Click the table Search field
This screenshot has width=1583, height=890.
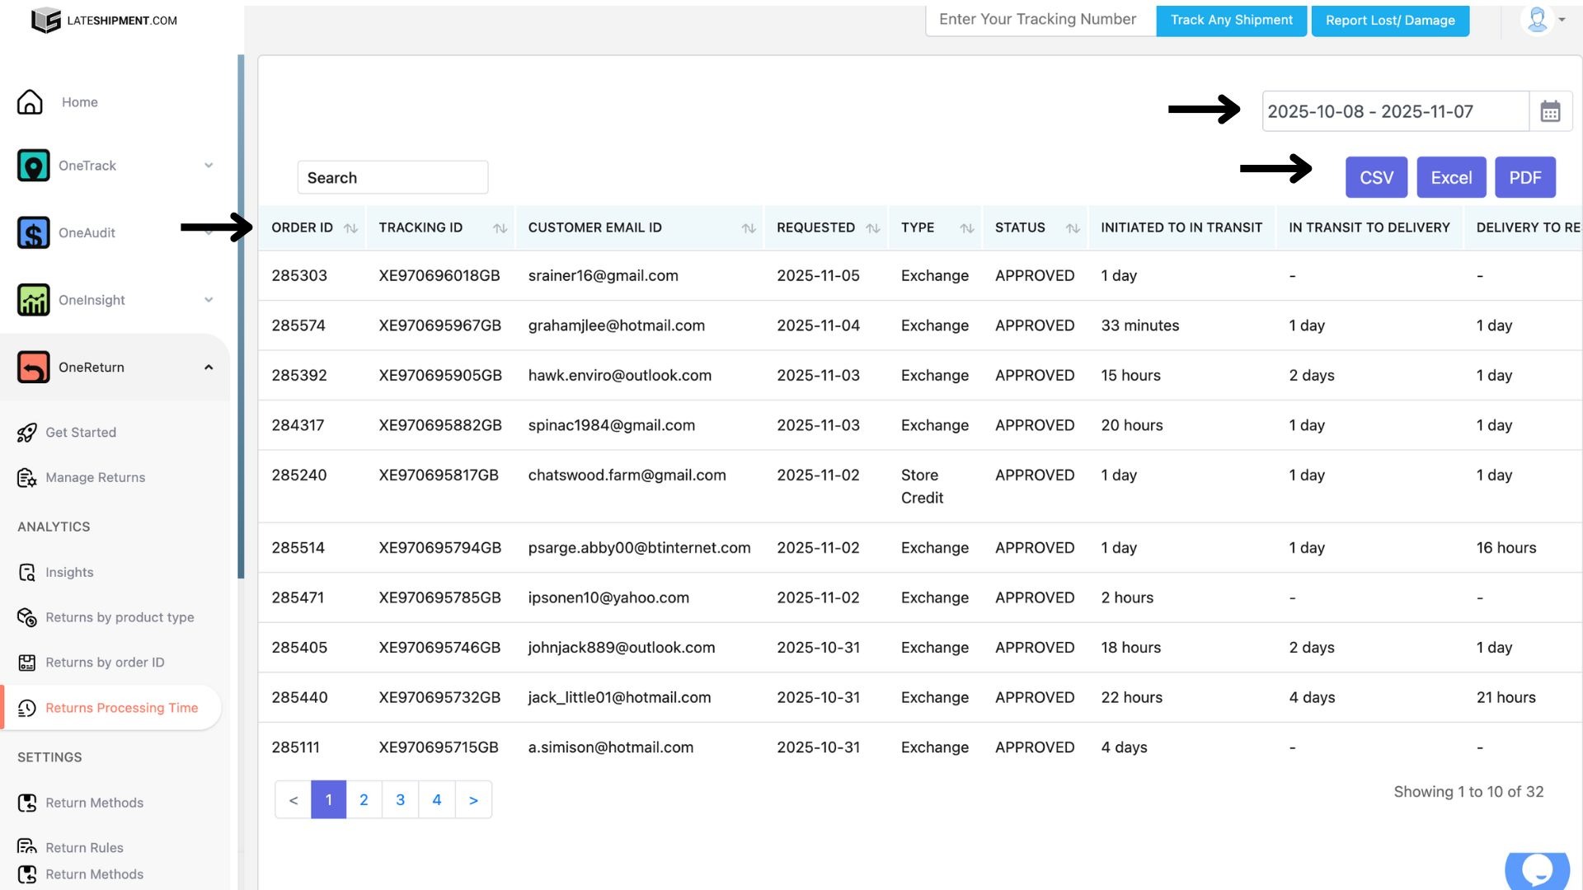[x=392, y=177]
